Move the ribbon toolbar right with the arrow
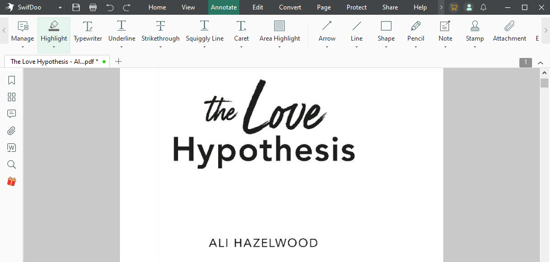 546,30
